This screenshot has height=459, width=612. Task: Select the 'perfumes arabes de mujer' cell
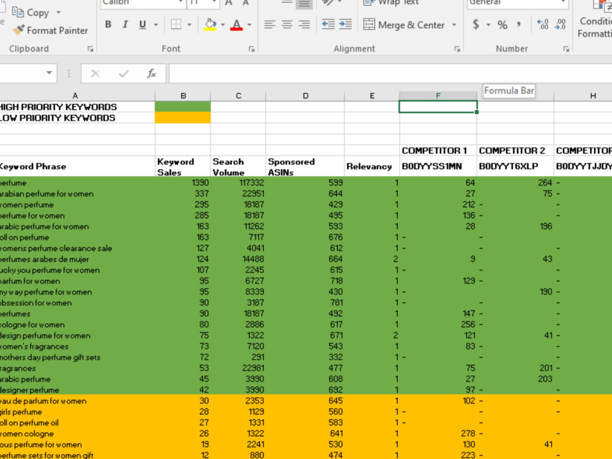point(77,259)
